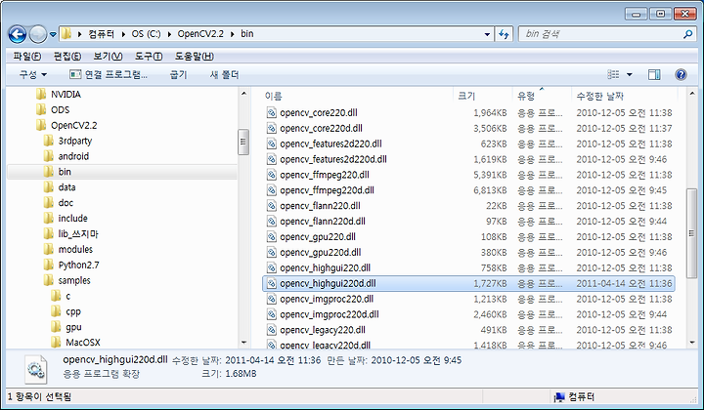Click the refresh button beside address bar
Image resolution: width=704 pixels, height=410 pixels.
[504, 34]
